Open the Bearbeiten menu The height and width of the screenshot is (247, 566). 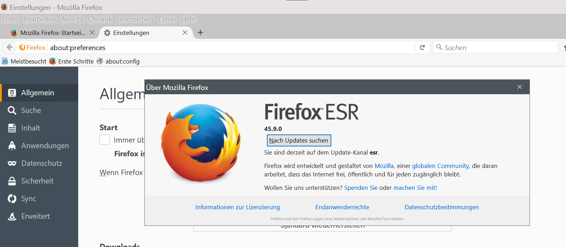tap(40, 19)
